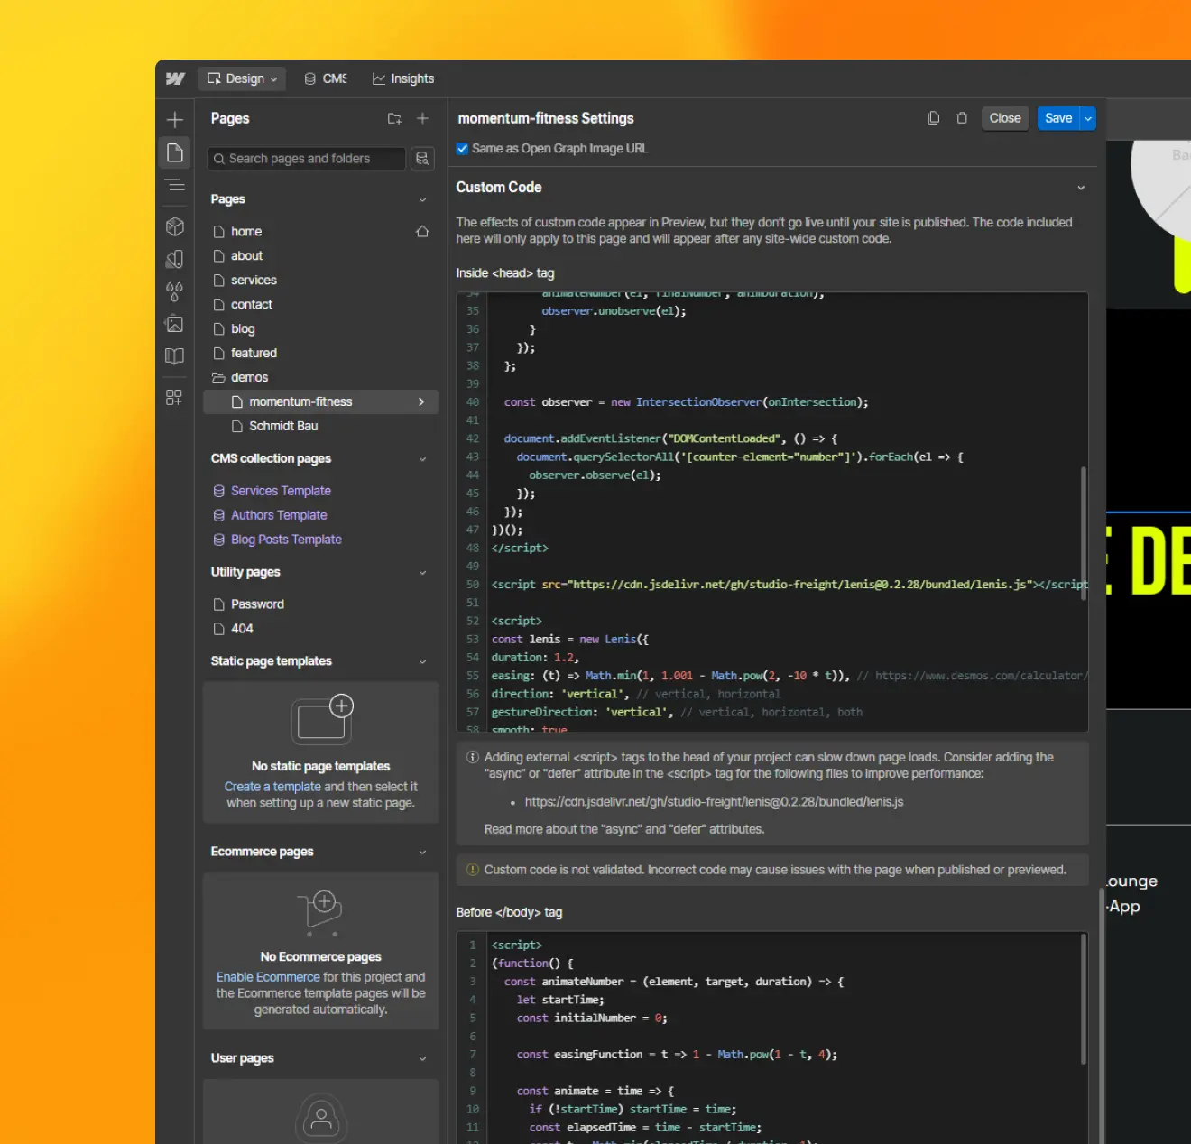Open the Design mode dropdown
Viewport: 1191px width, 1144px height.
[243, 78]
